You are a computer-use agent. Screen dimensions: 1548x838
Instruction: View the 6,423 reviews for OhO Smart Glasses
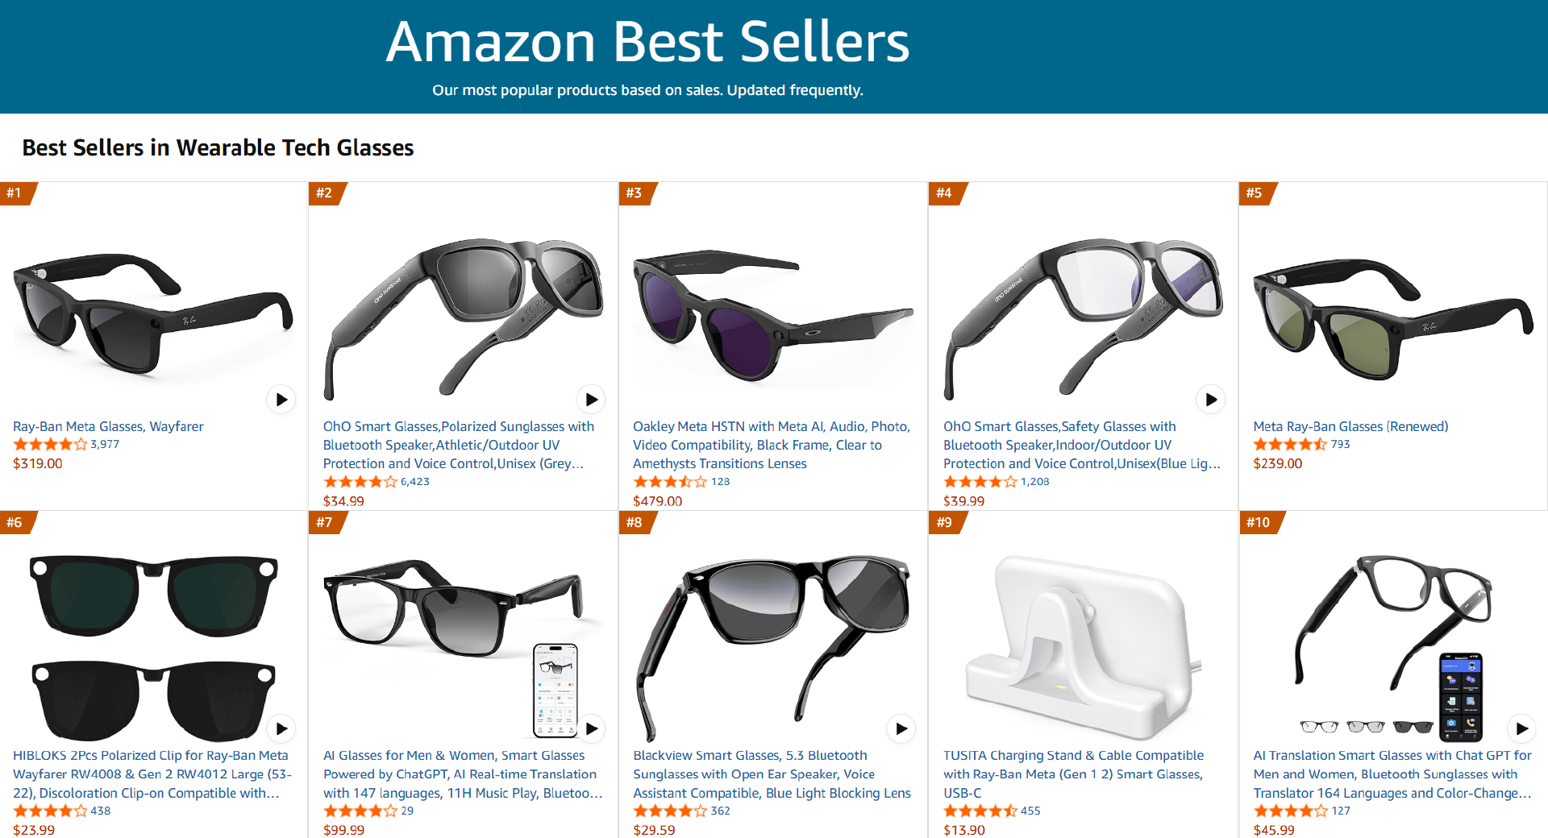tap(414, 481)
